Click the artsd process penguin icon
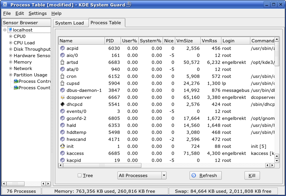The height and width of the screenshot is (196, 286). click(x=63, y=62)
